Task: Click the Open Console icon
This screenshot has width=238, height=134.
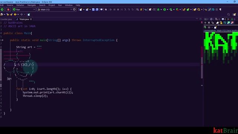Action: pyautogui.click(x=215, y=27)
